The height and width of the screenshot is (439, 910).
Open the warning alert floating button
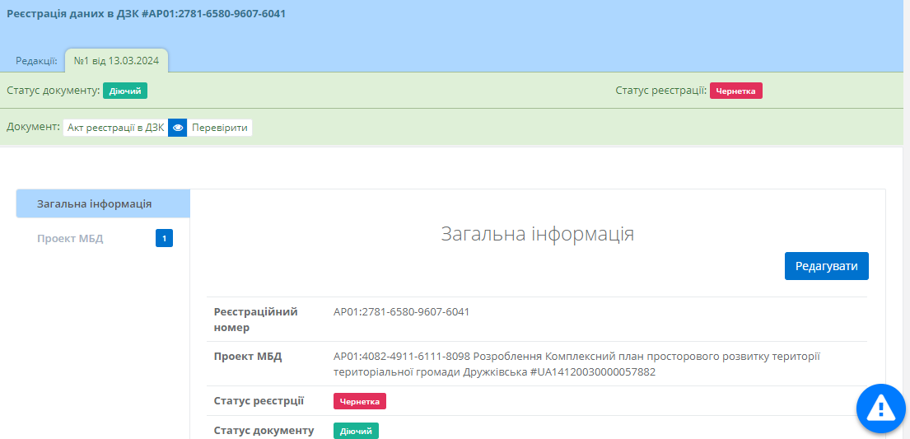[x=880, y=408]
